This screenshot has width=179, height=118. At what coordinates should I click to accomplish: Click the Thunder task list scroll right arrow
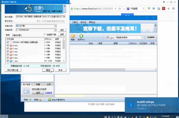click(x=156, y=69)
